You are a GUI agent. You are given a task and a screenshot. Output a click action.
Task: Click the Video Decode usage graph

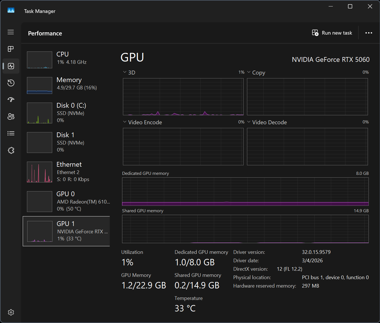pos(307,146)
